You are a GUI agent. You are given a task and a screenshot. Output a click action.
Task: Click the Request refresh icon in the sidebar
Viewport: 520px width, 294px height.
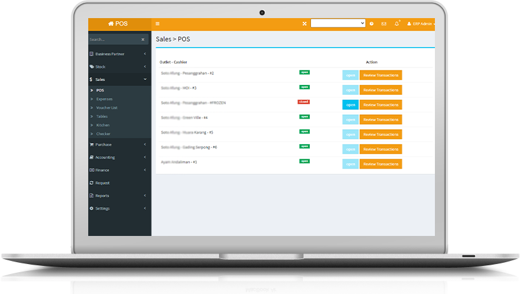92,183
